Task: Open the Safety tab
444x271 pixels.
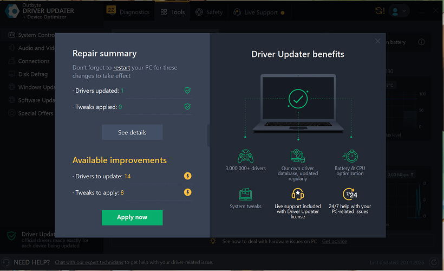Action: [209, 12]
